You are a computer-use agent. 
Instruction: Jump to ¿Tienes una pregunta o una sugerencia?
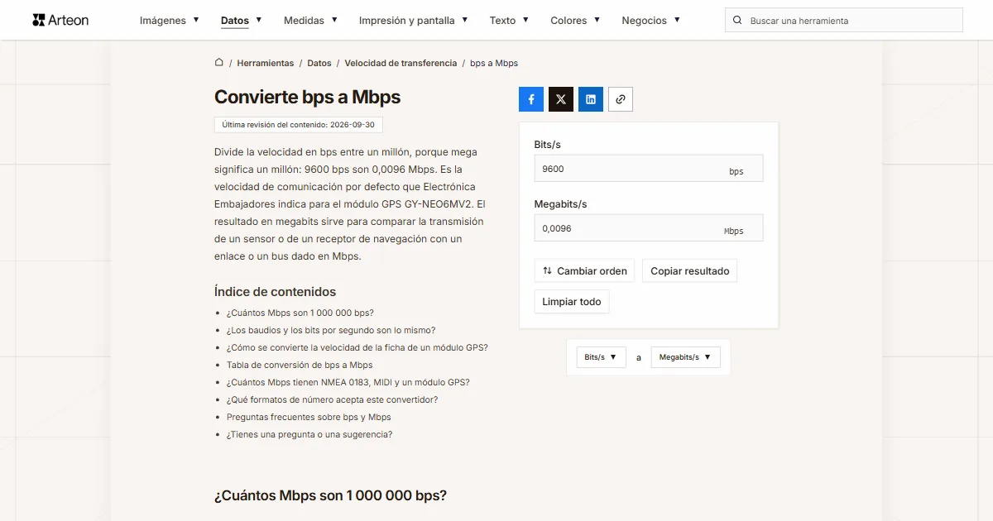(309, 434)
